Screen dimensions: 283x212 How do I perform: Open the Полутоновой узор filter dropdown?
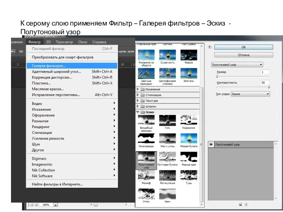pos(237,64)
